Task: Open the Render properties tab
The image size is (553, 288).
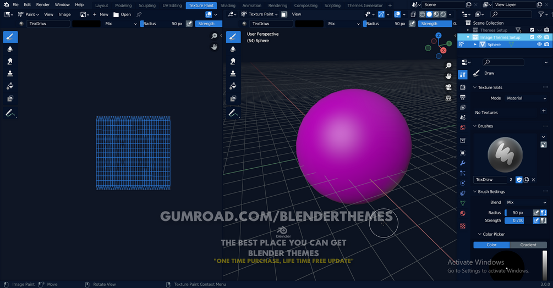Action: click(x=463, y=87)
